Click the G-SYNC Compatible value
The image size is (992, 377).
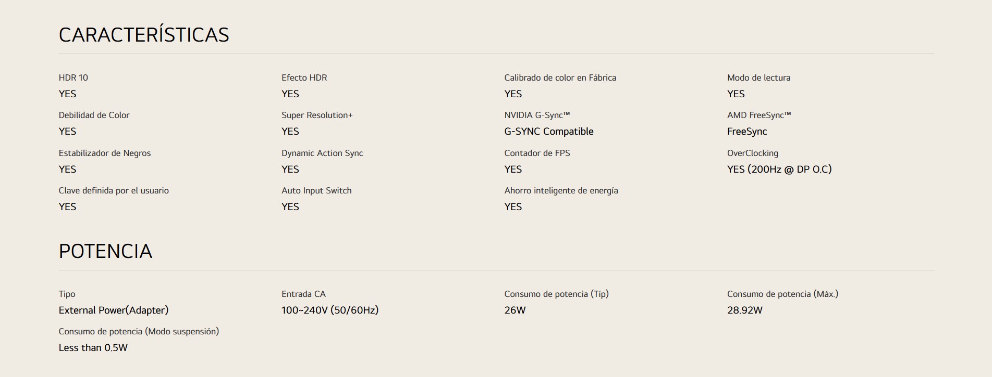549,132
